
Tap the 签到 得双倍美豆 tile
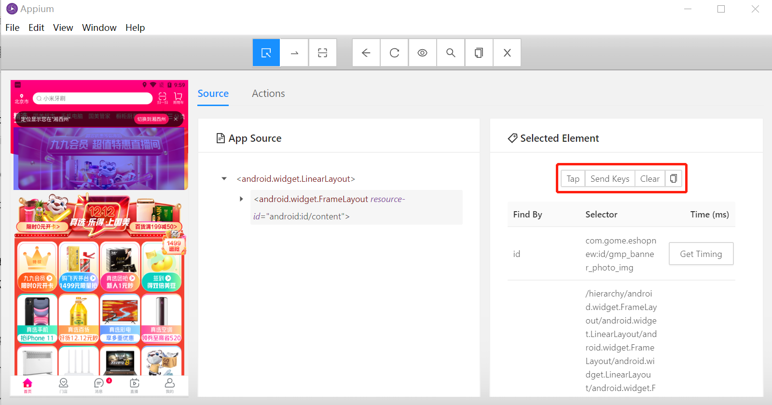tap(162, 266)
